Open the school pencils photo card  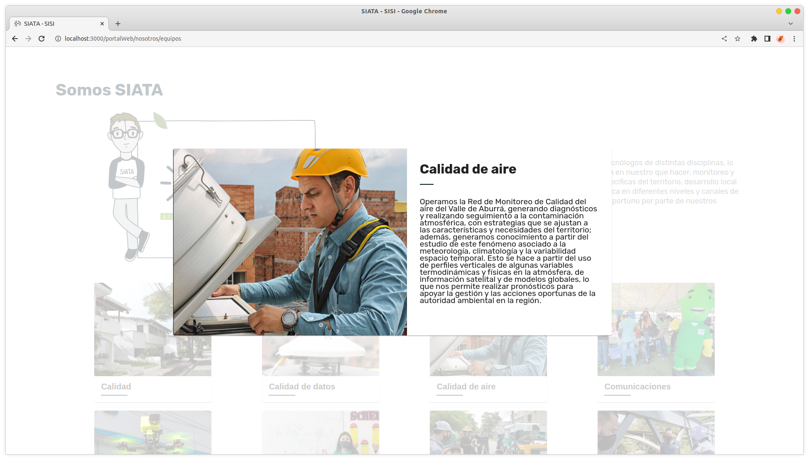(321, 432)
